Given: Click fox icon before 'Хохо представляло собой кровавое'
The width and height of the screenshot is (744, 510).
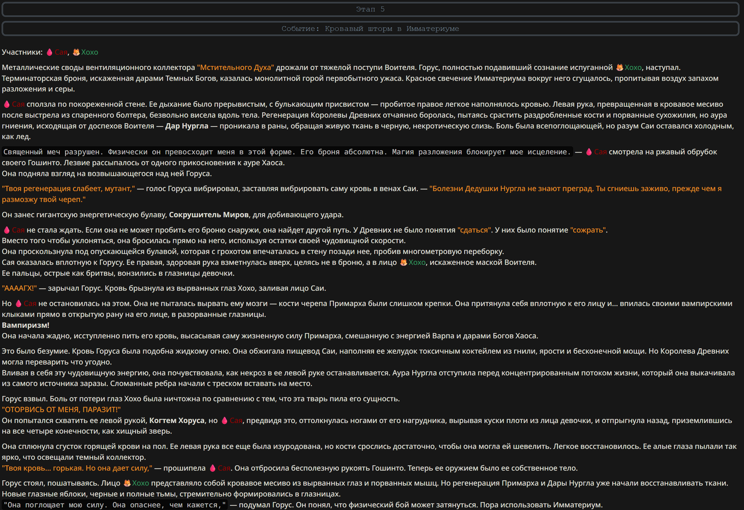Looking at the screenshot, I should point(127,483).
